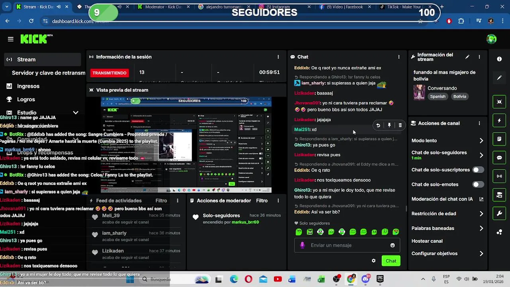Click Just Chatting category thumbnail
510x287 pixels.
[419, 92]
